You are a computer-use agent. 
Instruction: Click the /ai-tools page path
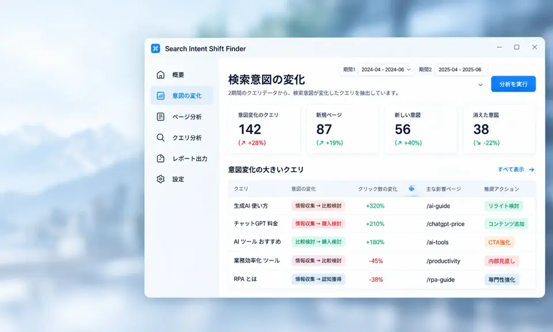pyautogui.click(x=437, y=243)
